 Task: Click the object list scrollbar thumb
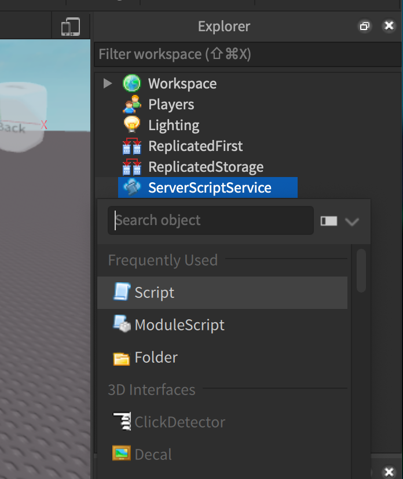point(361,270)
